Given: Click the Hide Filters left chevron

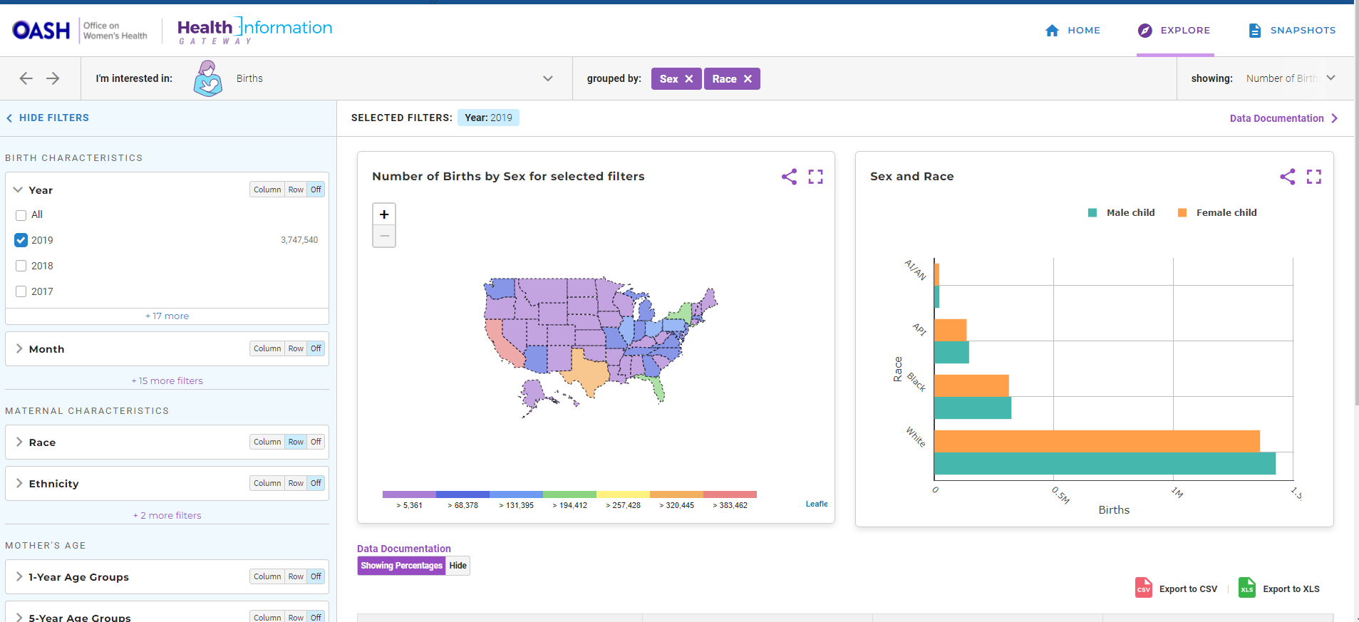Looking at the screenshot, I should pos(9,118).
